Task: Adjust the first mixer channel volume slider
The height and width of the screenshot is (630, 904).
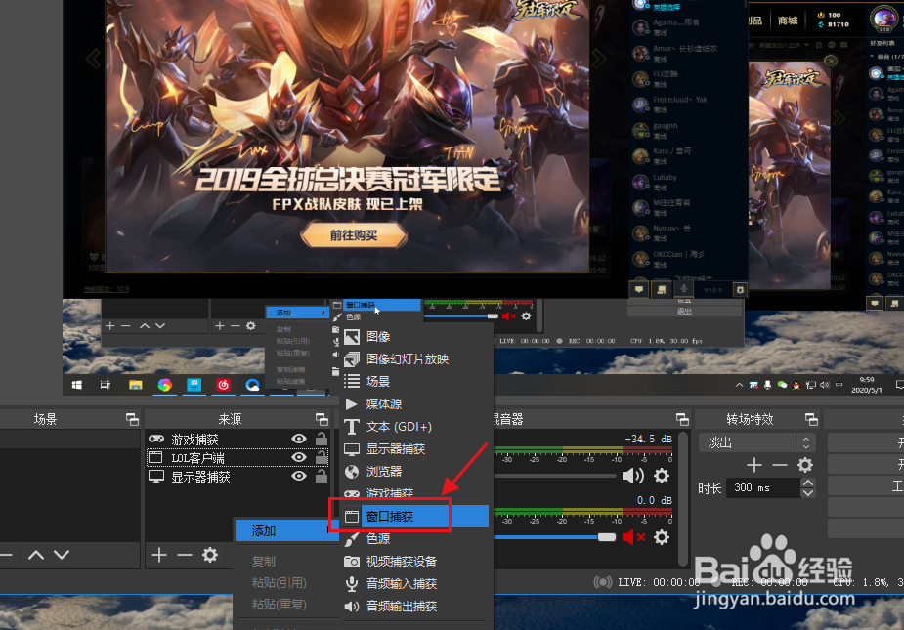Action: click(555, 476)
